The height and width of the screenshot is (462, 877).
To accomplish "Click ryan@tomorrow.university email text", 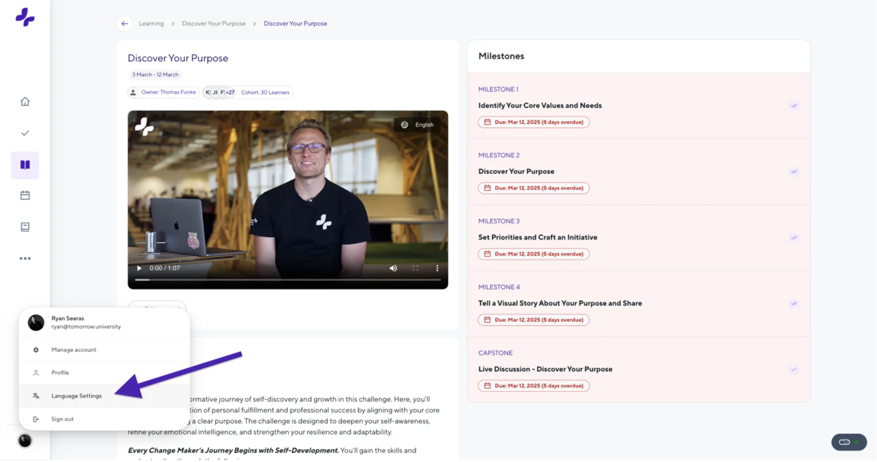I will [x=86, y=327].
